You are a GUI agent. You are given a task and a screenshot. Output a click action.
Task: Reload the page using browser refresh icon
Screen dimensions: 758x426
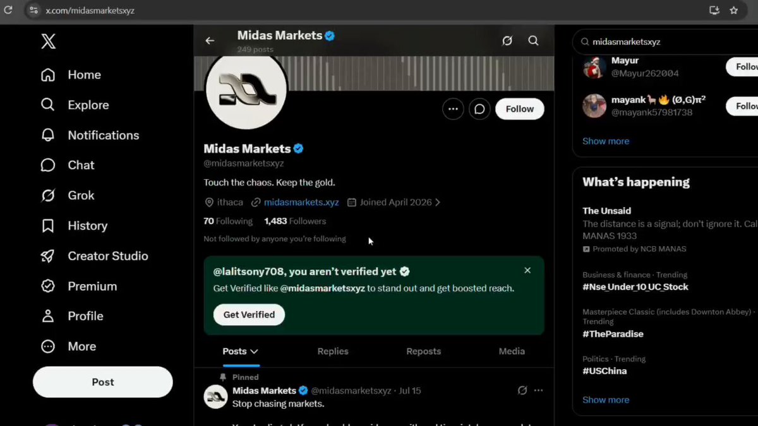click(x=8, y=10)
